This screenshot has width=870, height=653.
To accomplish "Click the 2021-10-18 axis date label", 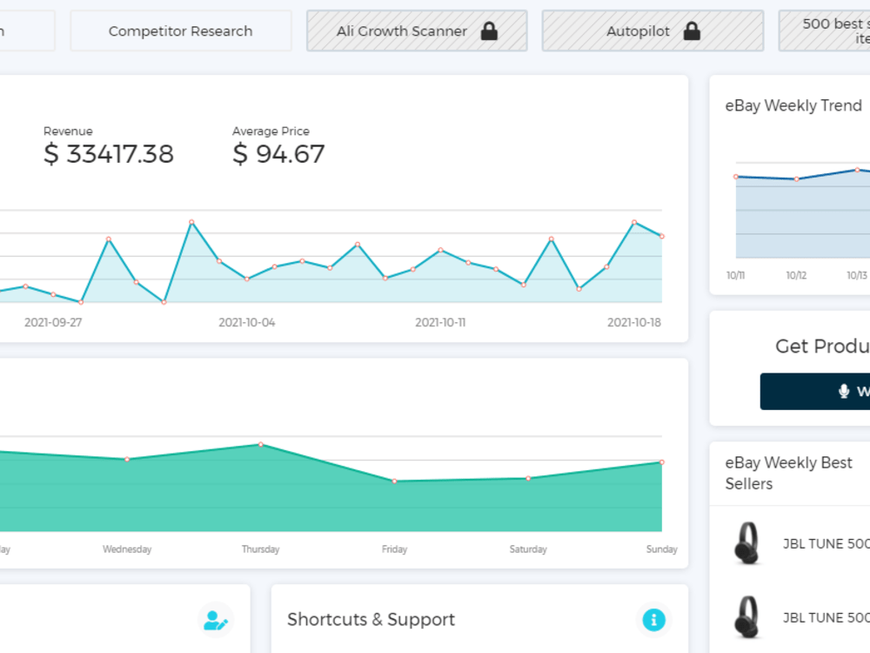I will click(x=634, y=323).
